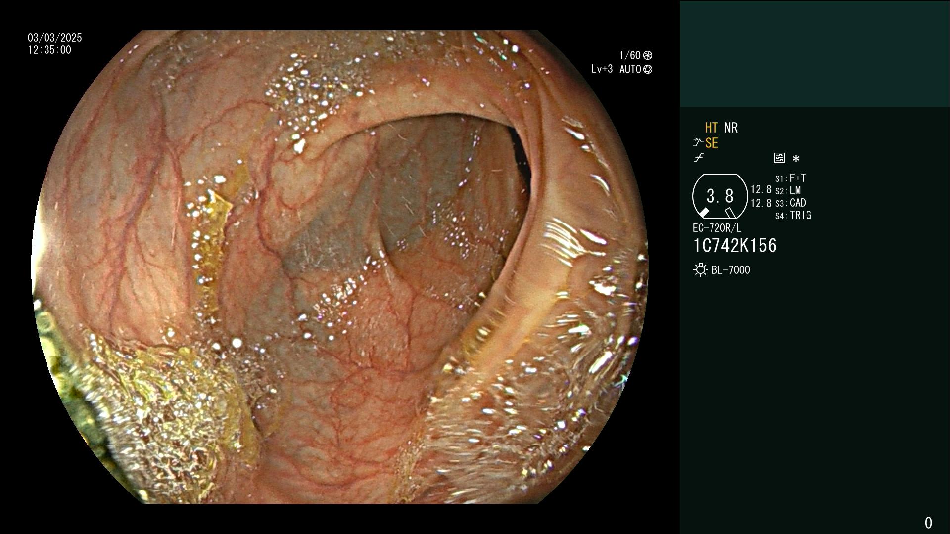Click the S3: CAD switch assignment
This screenshot has width=950, height=534.
790,203
